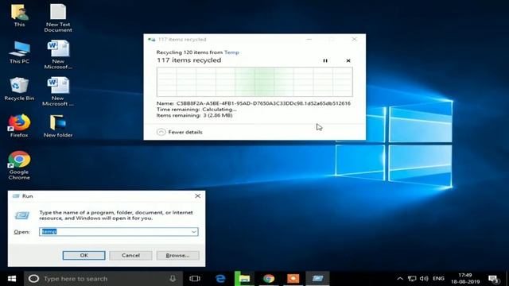
Task: Click the ENG language indicator
Action: [x=438, y=279]
